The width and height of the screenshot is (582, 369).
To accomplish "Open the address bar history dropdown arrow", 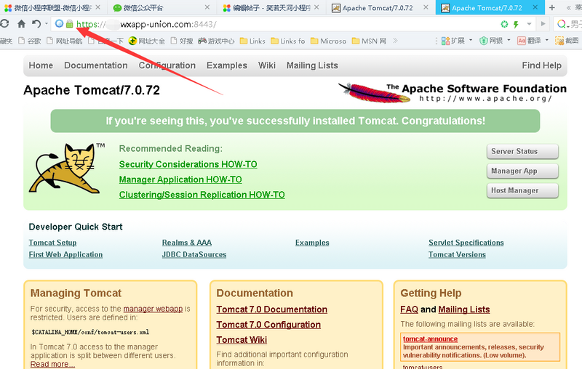I will click(x=530, y=25).
